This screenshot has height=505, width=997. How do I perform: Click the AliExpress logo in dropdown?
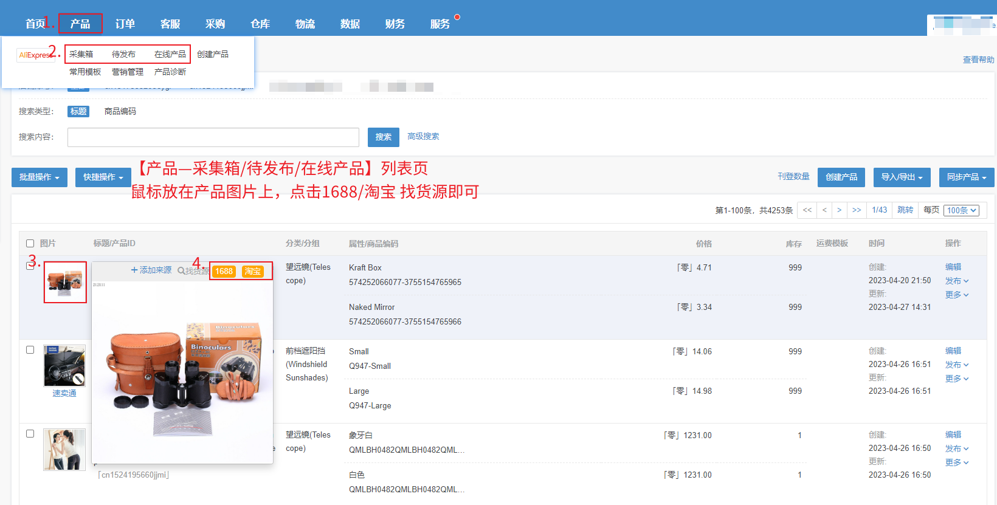(x=35, y=55)
